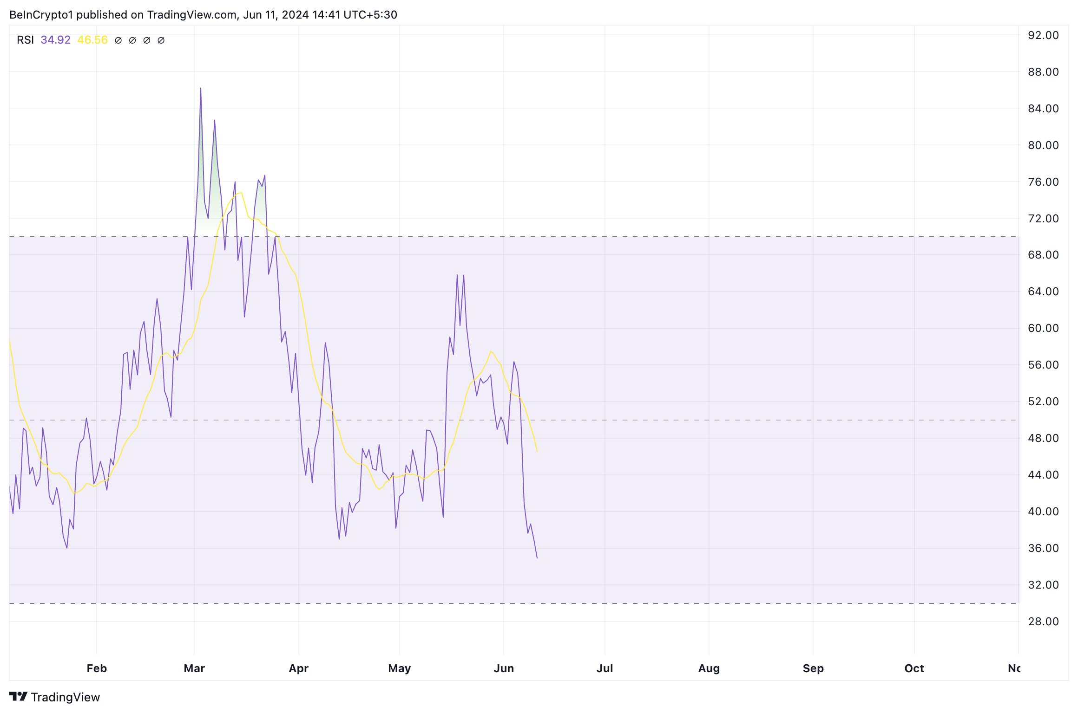Select the Jun label on time axis
The width and height of the screenshot is (1078, 713).
[x=504, y=668]
